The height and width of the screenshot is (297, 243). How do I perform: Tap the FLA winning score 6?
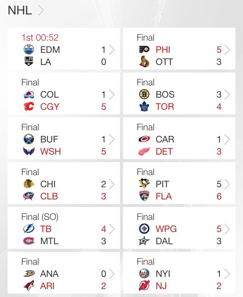(x=219, y=196)
